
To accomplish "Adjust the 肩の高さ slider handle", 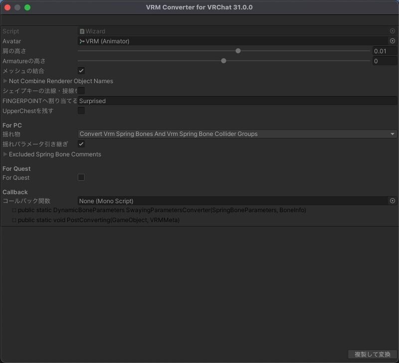I will (238, 51).
